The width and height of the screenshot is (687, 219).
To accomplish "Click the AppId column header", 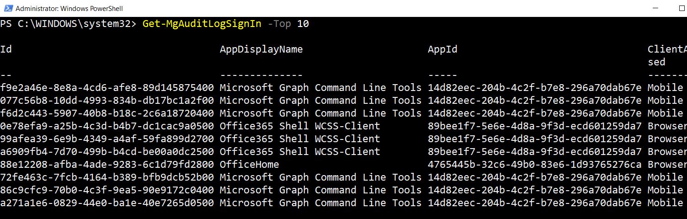I will [x=442, y=49].
